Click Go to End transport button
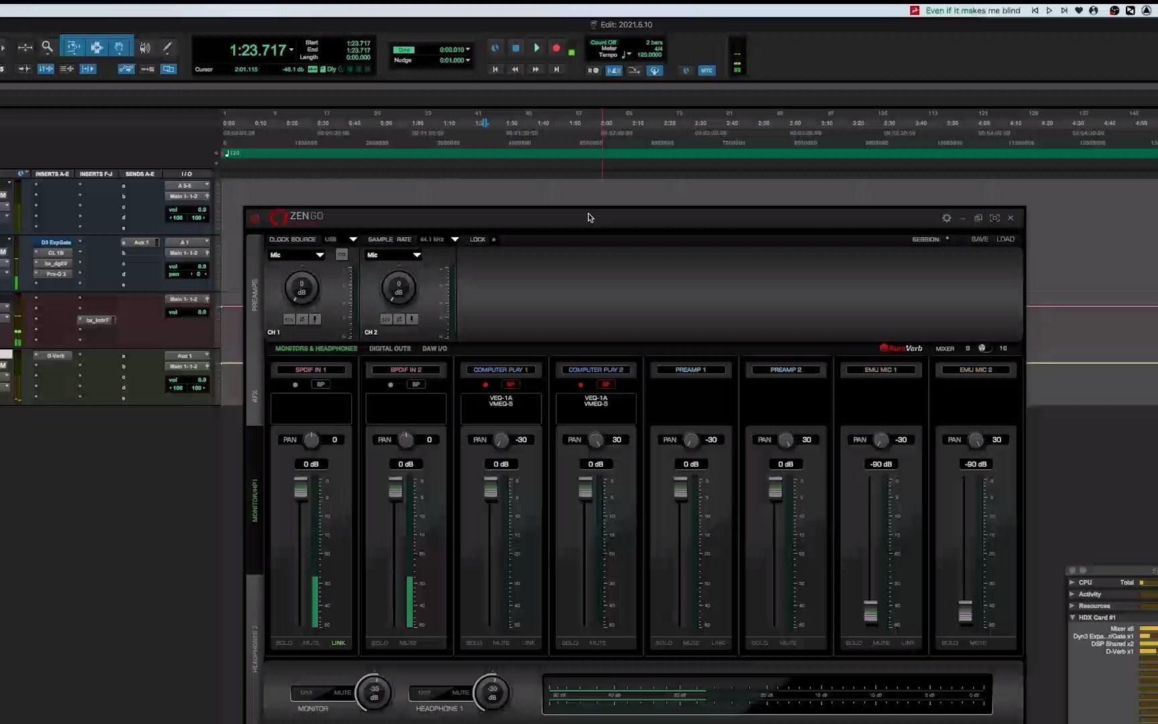This screenshot has height=724, width=1158. [x=556, y=69]
